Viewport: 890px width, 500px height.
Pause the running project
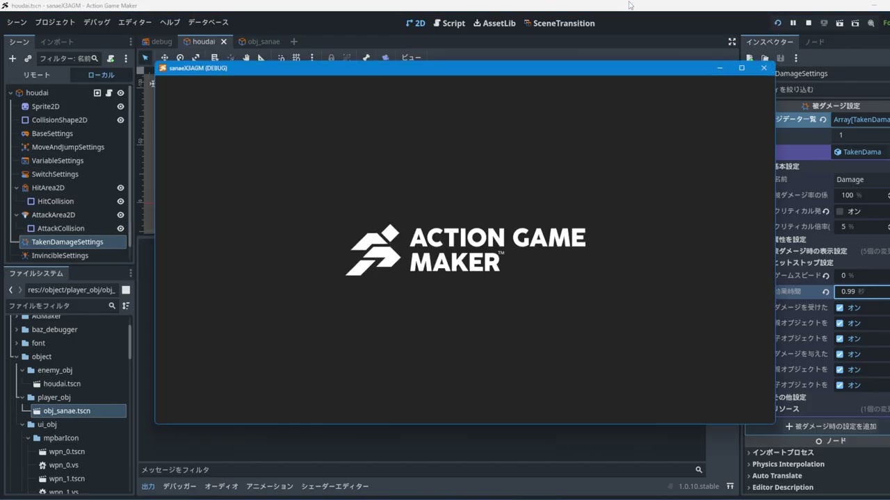793,23
